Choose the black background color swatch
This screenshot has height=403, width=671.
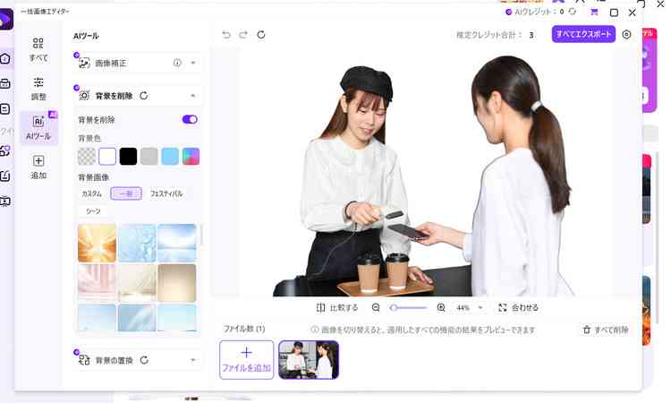click(x=128, y=157)
